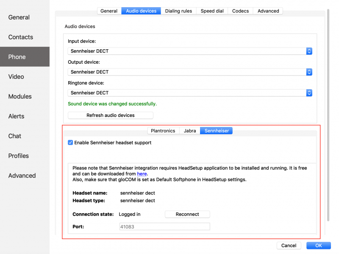Click the Cancel button

point(289,246)
